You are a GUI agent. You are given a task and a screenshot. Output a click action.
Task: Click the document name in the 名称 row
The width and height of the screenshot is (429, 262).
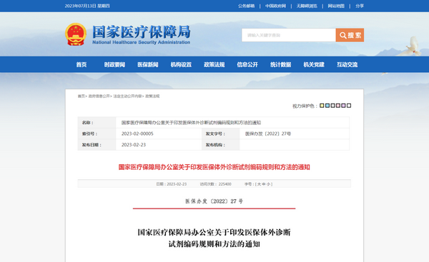(x=191, y=123)
